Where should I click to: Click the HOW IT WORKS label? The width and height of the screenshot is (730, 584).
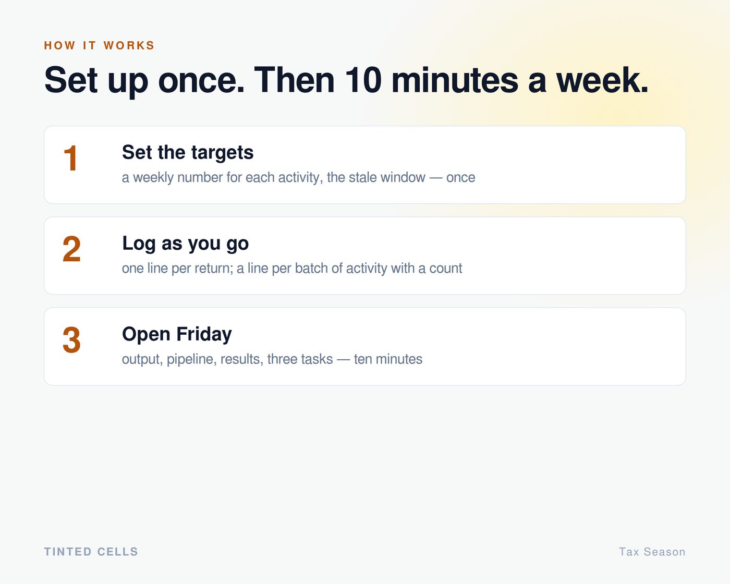(x=99, y=45)
